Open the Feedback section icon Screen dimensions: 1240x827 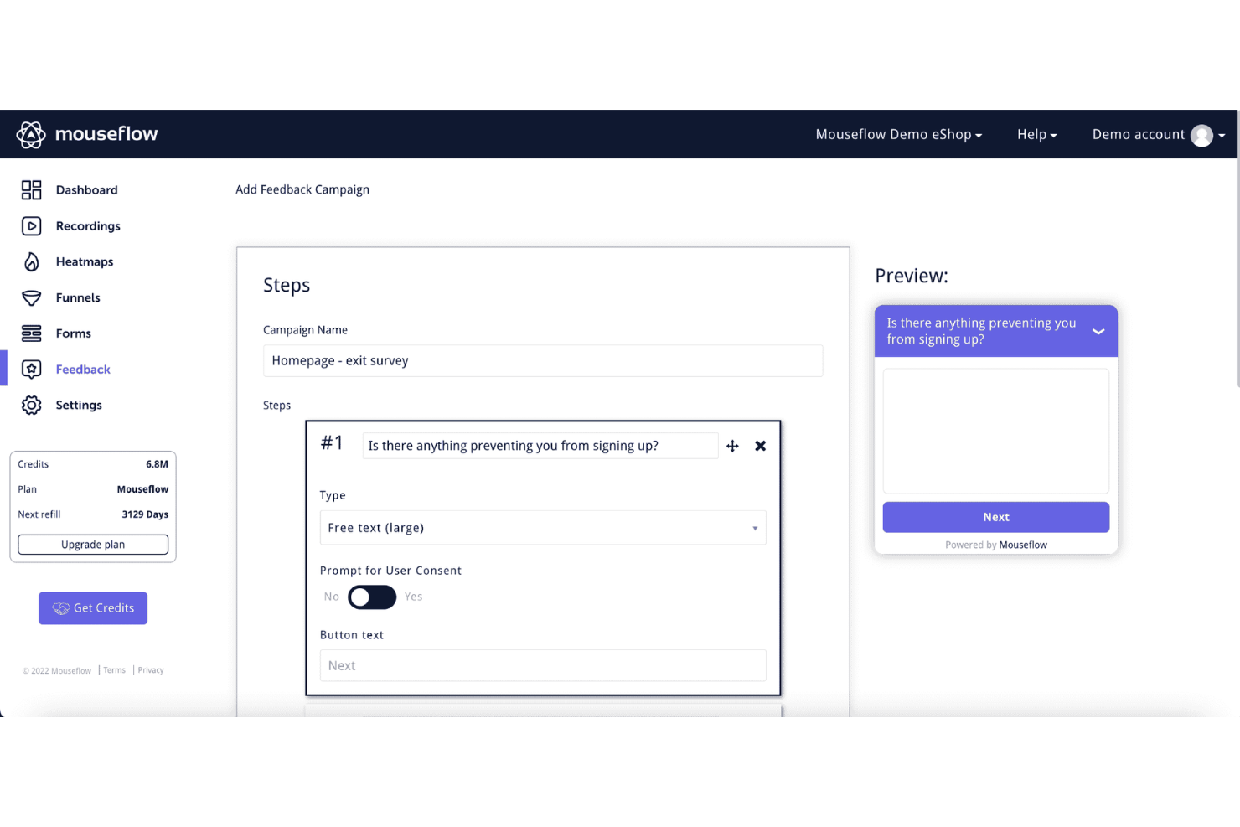click(x=31, y=369)
